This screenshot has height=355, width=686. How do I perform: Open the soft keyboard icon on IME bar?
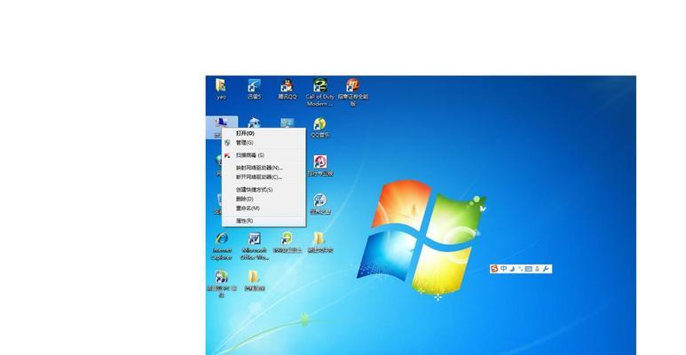click(x=529, y=268)
